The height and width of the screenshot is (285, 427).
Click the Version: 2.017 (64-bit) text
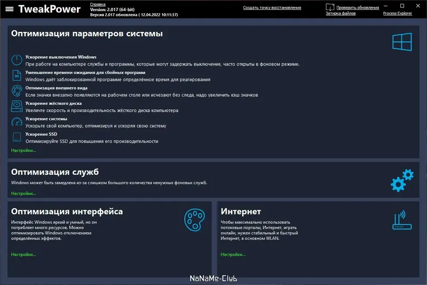click(x=112, y=10)
